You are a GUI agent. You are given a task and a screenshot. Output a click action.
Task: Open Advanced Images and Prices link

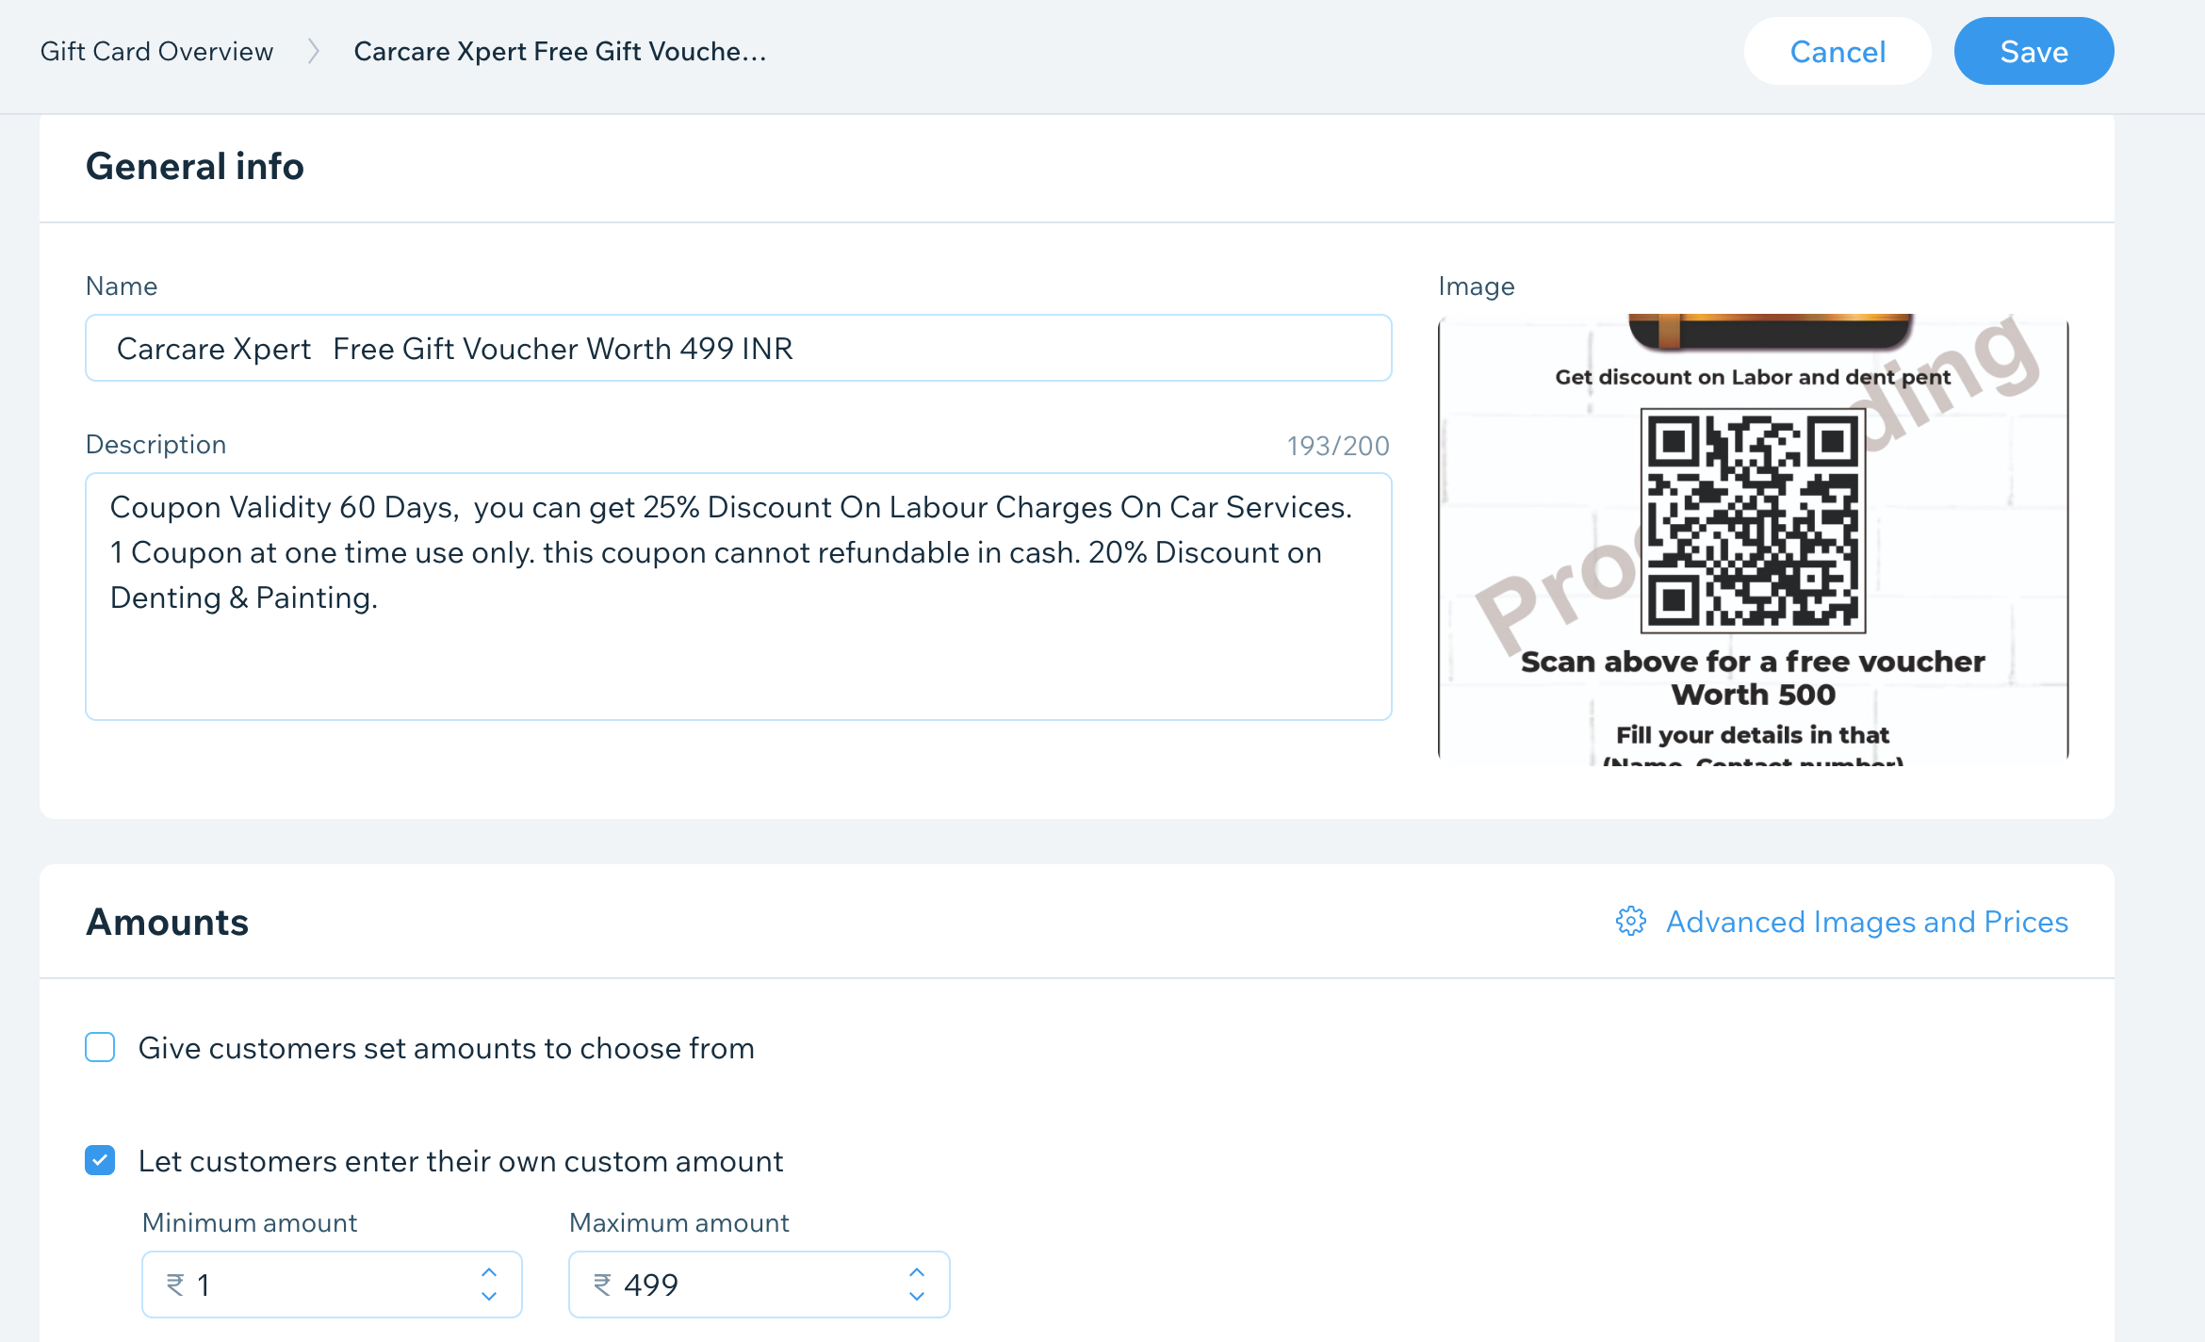(x=1866, y=921)
